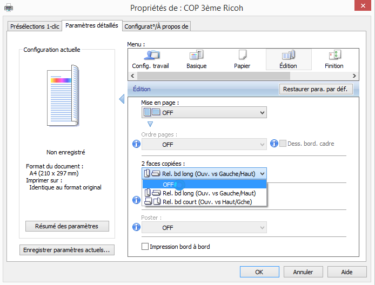Open the Configurat°/À propos de tab
The width and height of the screenshot is (375, 285).
(157, 26)
